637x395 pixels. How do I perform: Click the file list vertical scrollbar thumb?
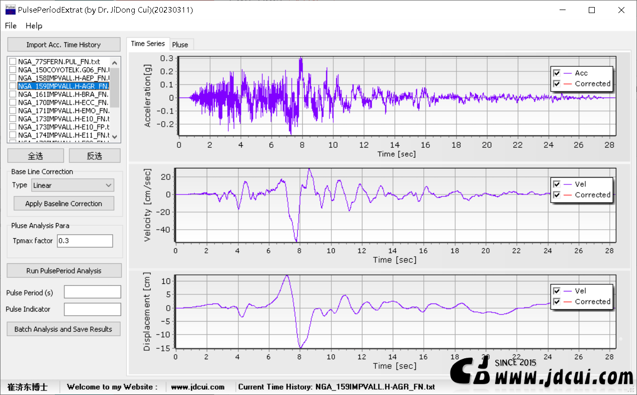(x=114, y=87)
